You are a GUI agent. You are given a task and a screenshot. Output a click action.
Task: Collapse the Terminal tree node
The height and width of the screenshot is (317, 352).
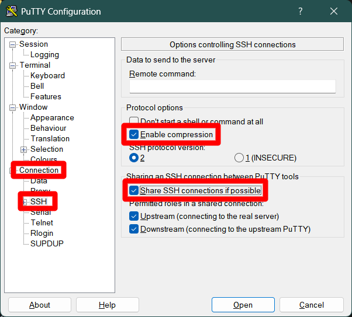pos(13,65)
